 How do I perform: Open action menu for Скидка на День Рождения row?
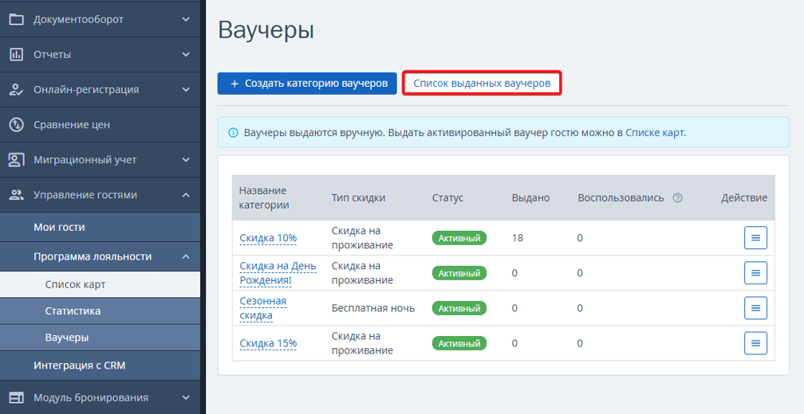pyautogui.click(x=755, y=273)
